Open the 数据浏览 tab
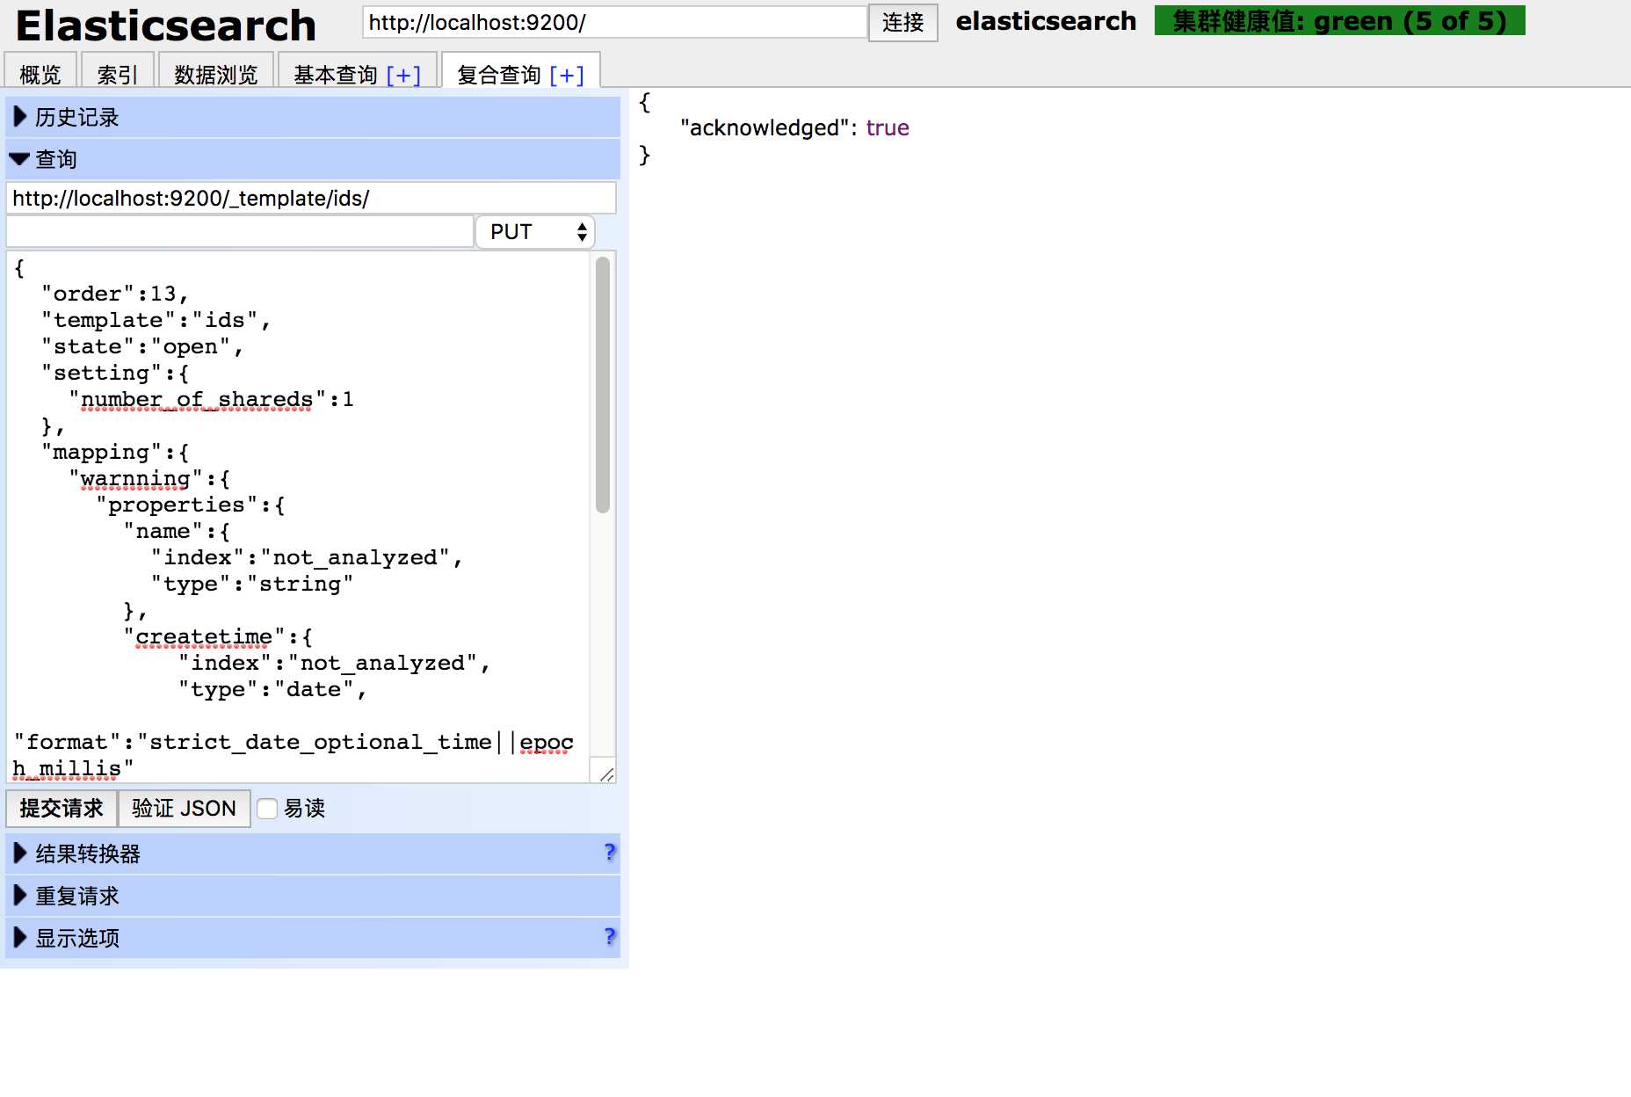The image size is (1631, 1097). pos(215,73)
